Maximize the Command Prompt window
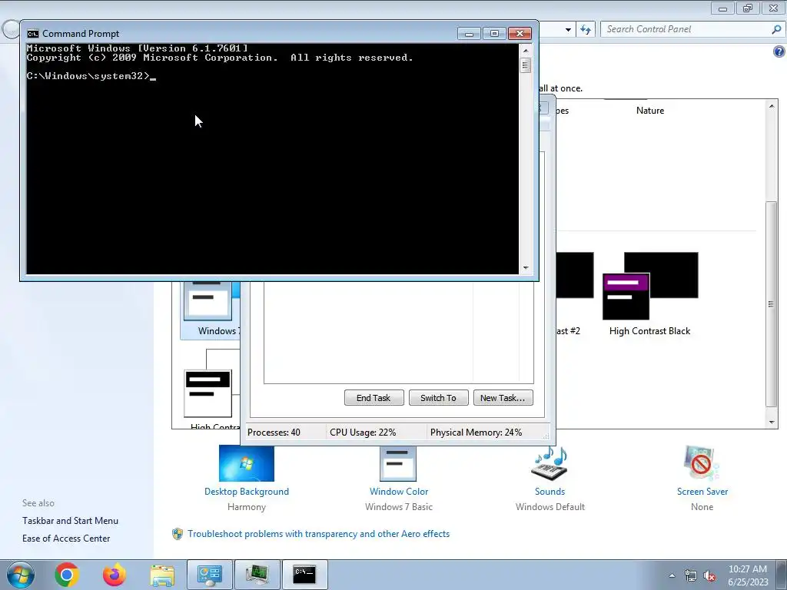This screenshot has height=590, width=787. tap(494, 34)
